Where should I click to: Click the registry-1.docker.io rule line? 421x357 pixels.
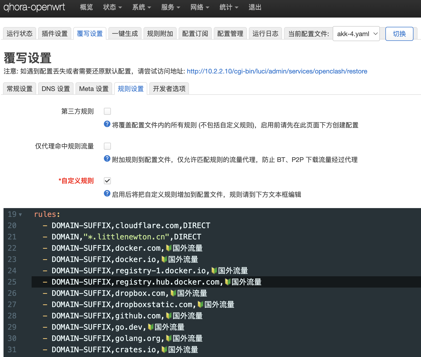(145, 271)
